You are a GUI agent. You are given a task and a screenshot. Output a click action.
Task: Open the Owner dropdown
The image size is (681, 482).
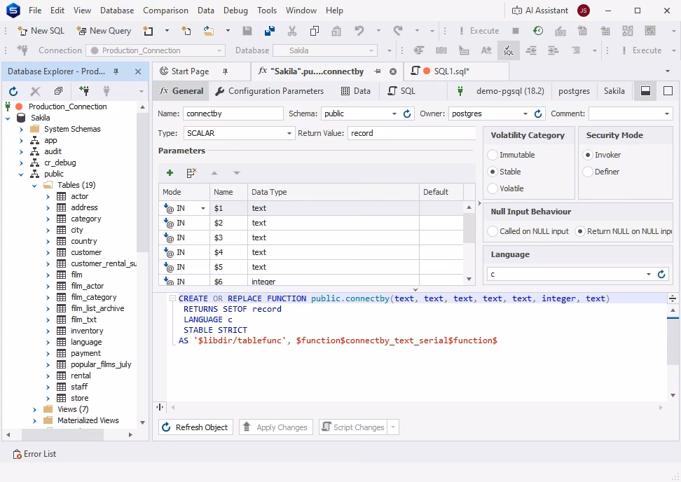click(x=525, y=113)
